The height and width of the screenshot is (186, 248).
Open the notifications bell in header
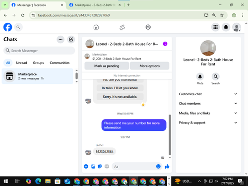[x=226, y=27]
